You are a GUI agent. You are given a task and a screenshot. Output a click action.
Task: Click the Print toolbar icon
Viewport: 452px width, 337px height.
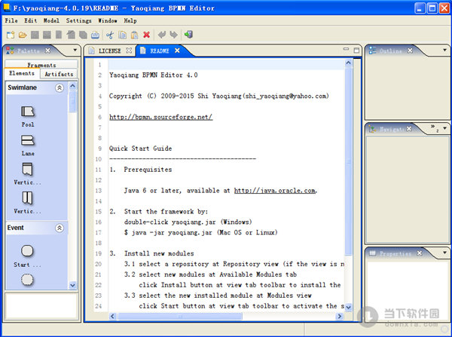95,35
